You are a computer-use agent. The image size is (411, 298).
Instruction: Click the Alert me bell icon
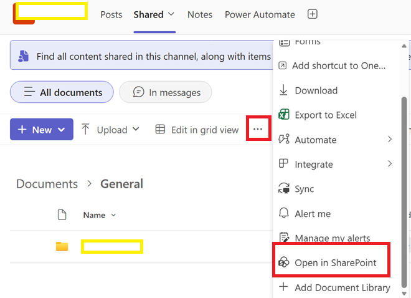point(283,213)
